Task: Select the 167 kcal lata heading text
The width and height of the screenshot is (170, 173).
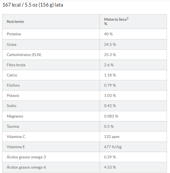Action: 33,5
